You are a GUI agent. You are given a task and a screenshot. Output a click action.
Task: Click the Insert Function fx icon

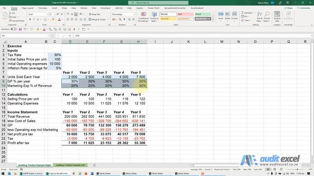70,36
